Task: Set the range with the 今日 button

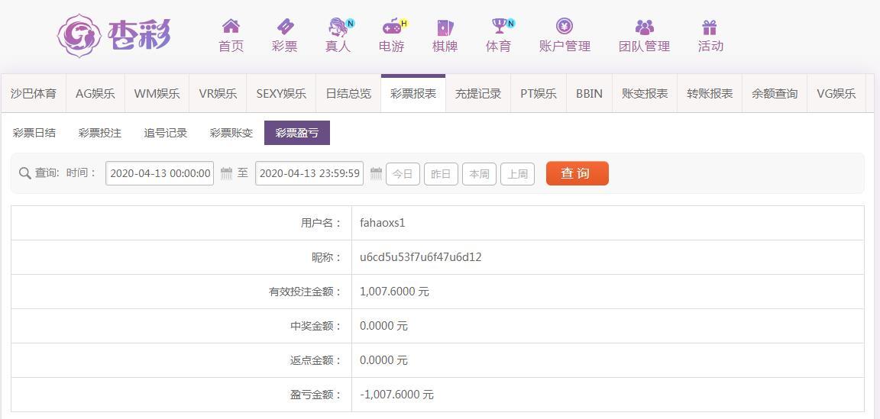Action: point(403,174)
